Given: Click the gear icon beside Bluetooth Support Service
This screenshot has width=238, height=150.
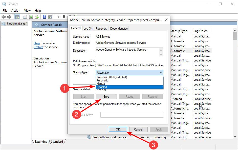Looking at the screenshot, I should (x=89, y=137).
